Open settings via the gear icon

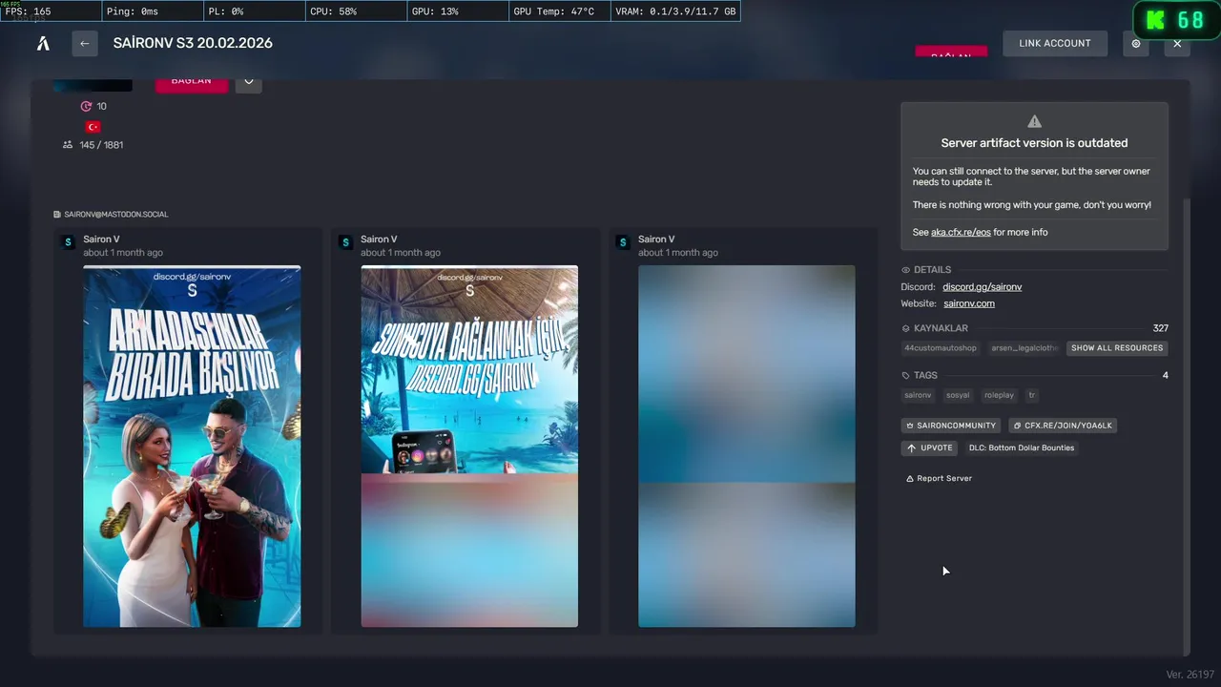pos(1135,43)
